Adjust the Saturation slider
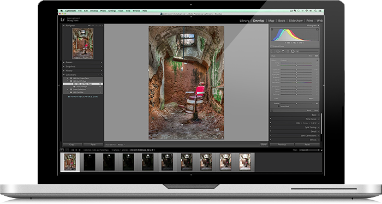 coord(296,82)
